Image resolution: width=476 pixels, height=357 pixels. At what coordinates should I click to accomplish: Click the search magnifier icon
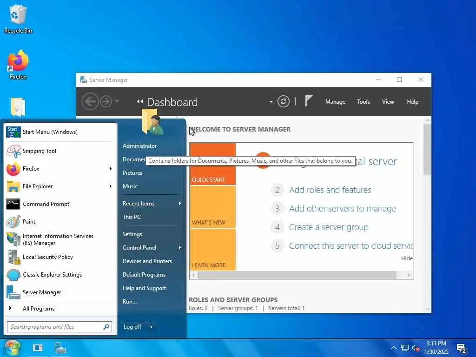(106, 327)
